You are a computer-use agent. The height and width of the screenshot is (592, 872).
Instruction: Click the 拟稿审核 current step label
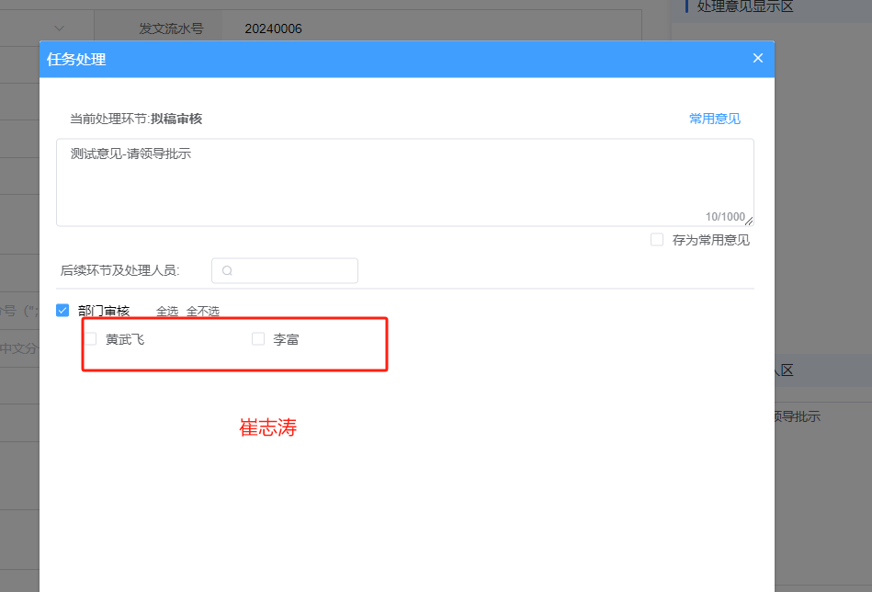pos(176,119)
